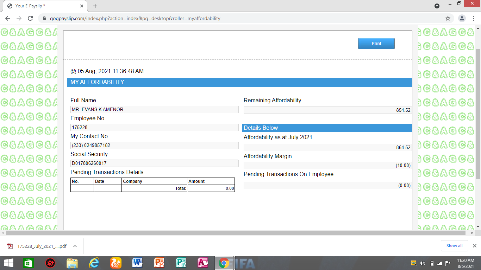Reload the payslip page
481x270 pixels.
click(30, 18)
